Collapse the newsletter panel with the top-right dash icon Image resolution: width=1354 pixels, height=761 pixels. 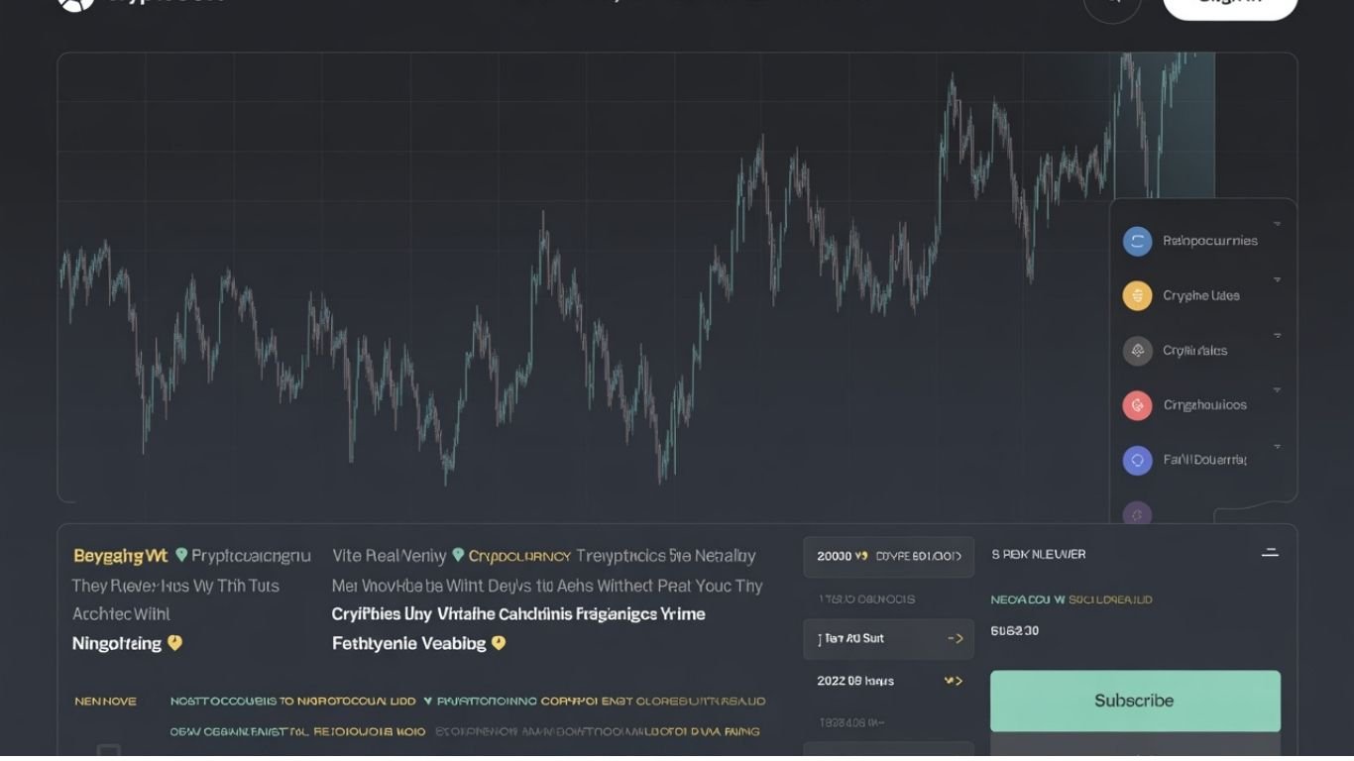1270,553
